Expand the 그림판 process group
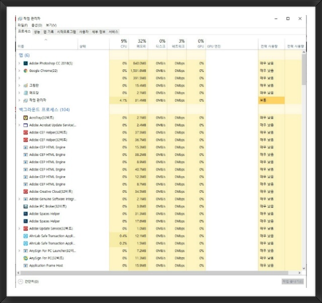The image size is (322, 303). (19, 86)
